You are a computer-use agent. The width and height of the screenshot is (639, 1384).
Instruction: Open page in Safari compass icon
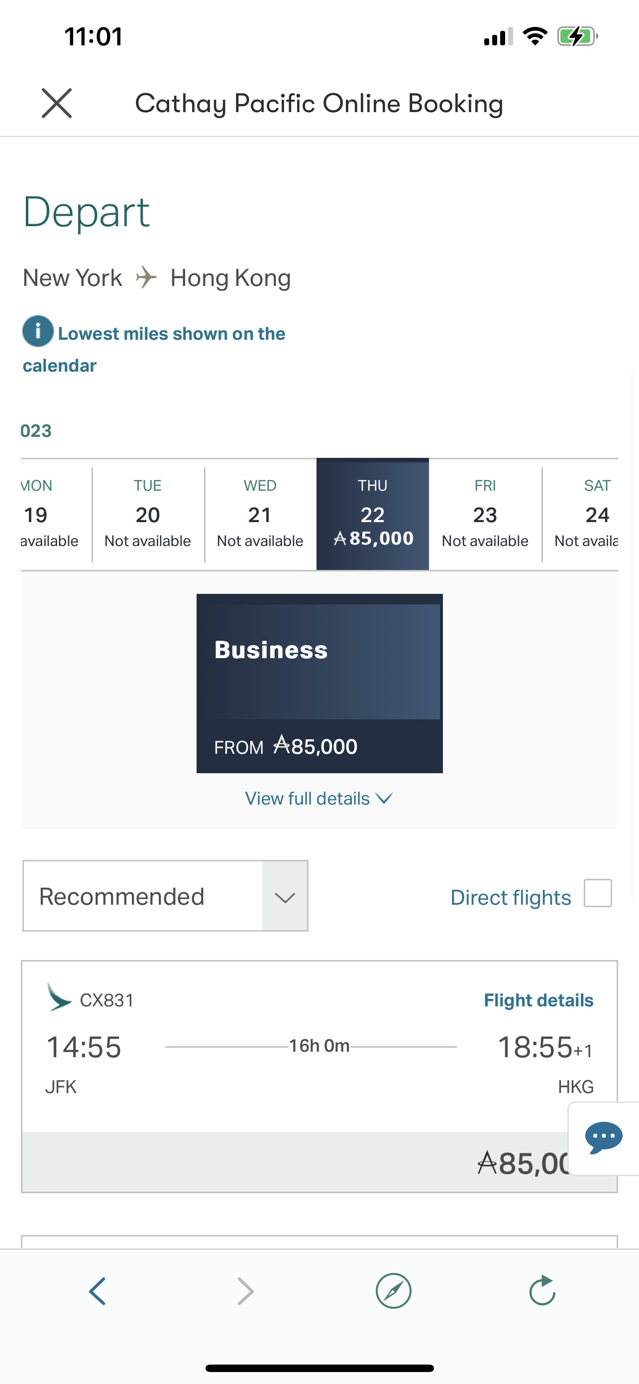(x=393, y=1291)
